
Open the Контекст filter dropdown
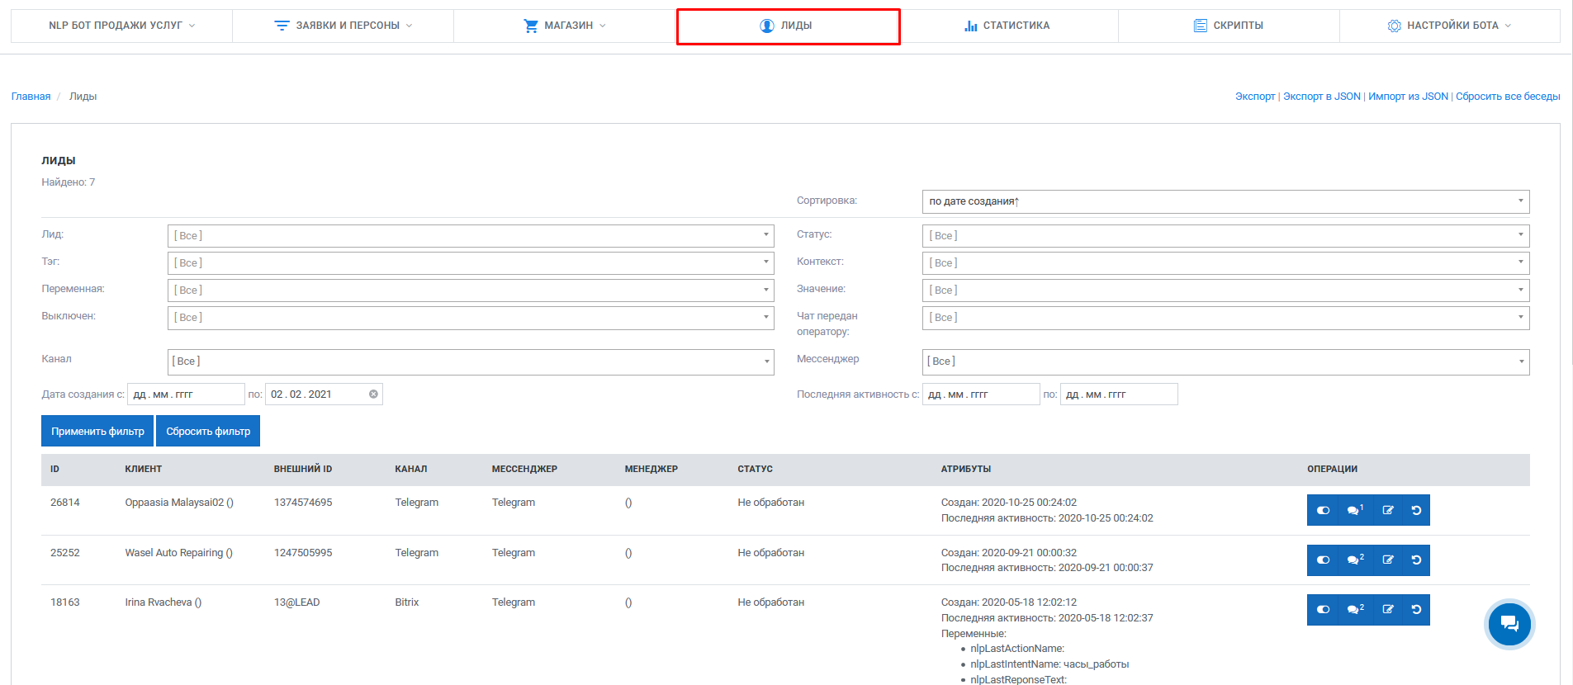[1225, 263]
